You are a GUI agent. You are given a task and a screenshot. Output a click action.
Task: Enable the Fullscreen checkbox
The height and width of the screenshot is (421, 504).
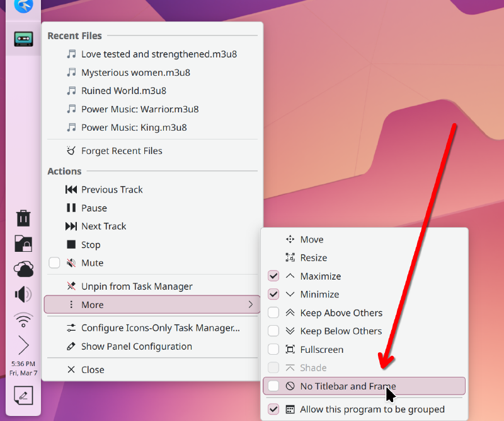[x=273, y=349]
